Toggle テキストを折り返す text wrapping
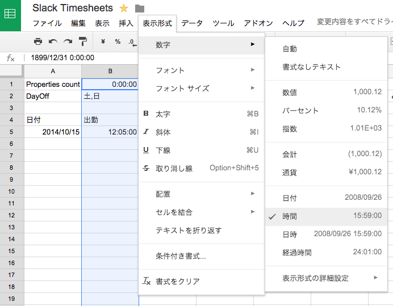 [x=202, y=230]
